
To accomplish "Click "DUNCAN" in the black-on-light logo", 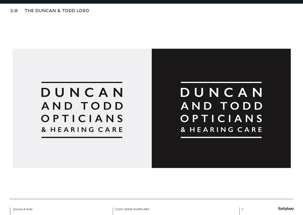I will pyautogui.click(x=82, y=92).
